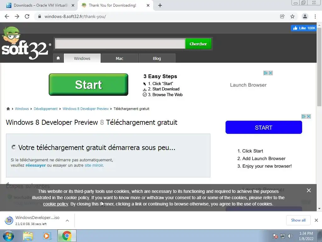
Task: Go back using the browser back arrow
Action: (x=7, y=16)
